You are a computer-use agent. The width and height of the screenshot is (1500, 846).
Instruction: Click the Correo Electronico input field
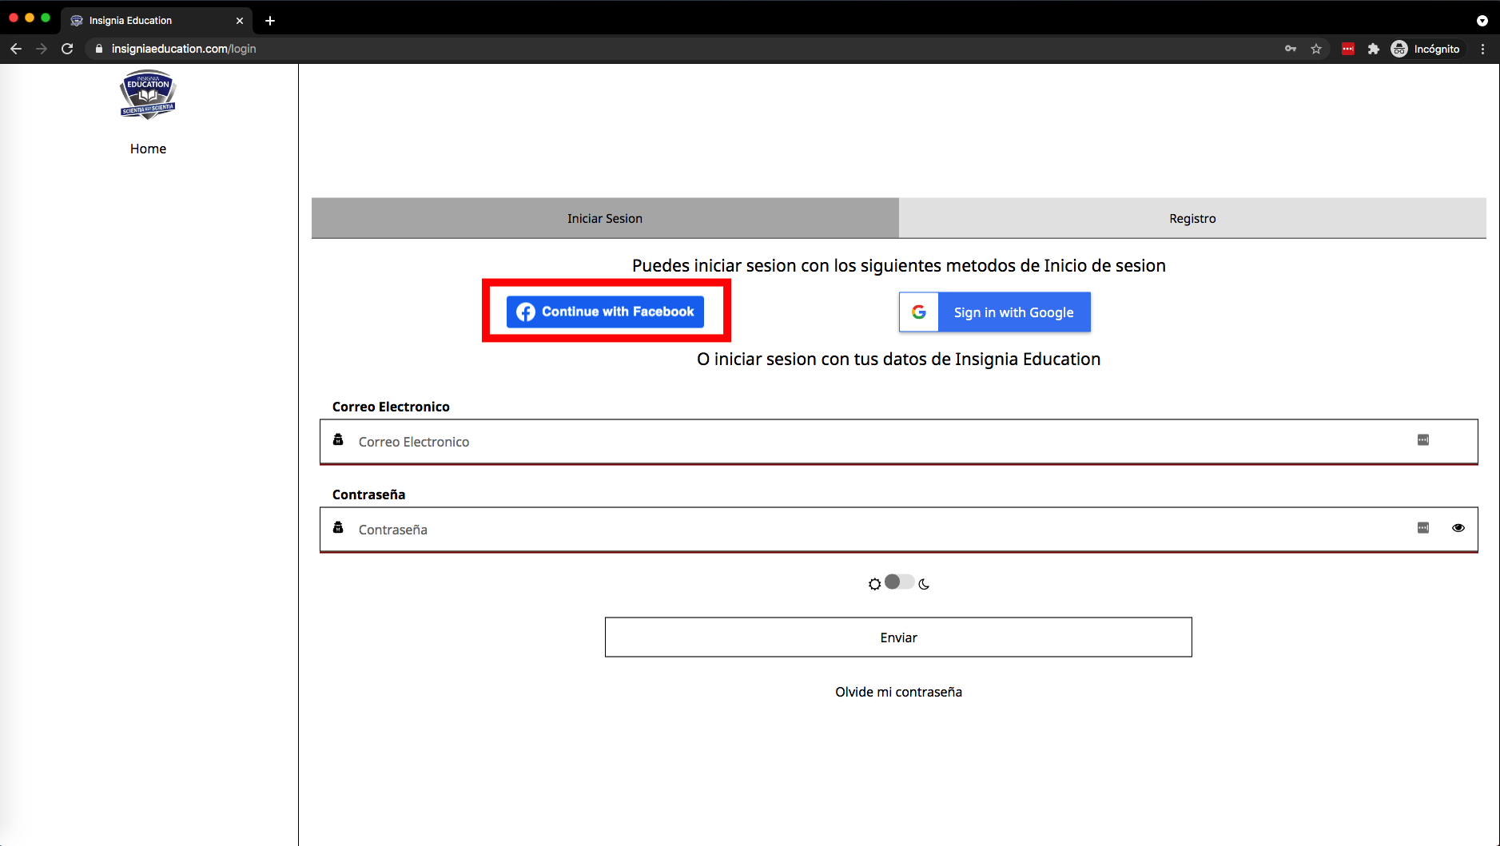[x=879, y=442]
